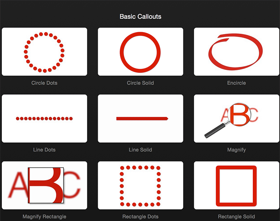Click the Rectangle Solid caption
Screen dimensions: 280x221
(x=236, y=217)
